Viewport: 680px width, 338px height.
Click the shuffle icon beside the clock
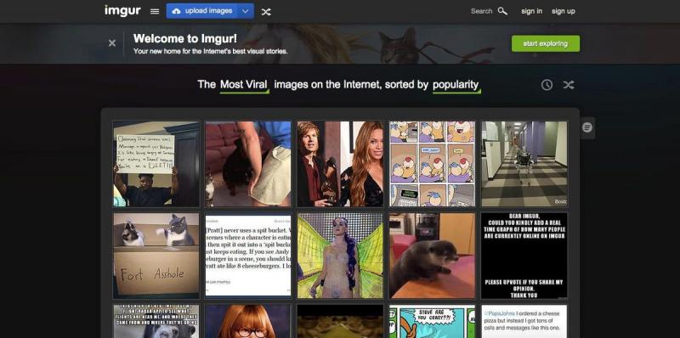(x=569, y=85)
